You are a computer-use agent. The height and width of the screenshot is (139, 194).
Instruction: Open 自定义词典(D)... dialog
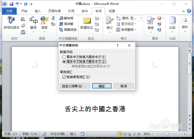(75, 86)
